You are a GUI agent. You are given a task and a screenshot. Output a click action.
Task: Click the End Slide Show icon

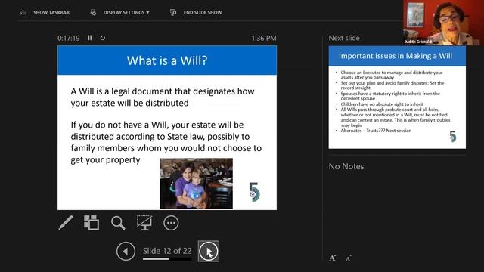(173, 12)
